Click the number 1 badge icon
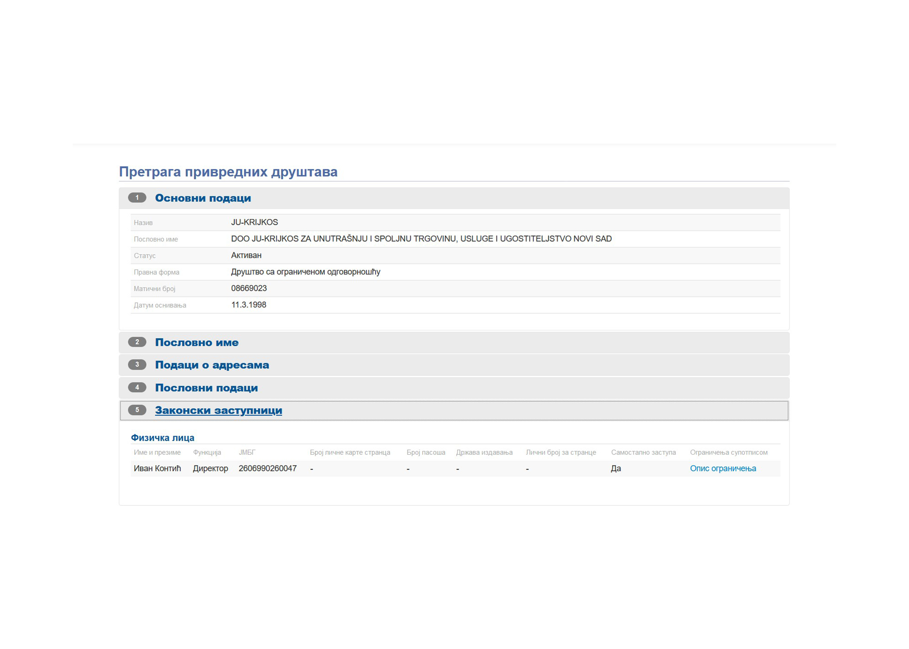Screen dimensions: 909x649 (x=137, y=198)
